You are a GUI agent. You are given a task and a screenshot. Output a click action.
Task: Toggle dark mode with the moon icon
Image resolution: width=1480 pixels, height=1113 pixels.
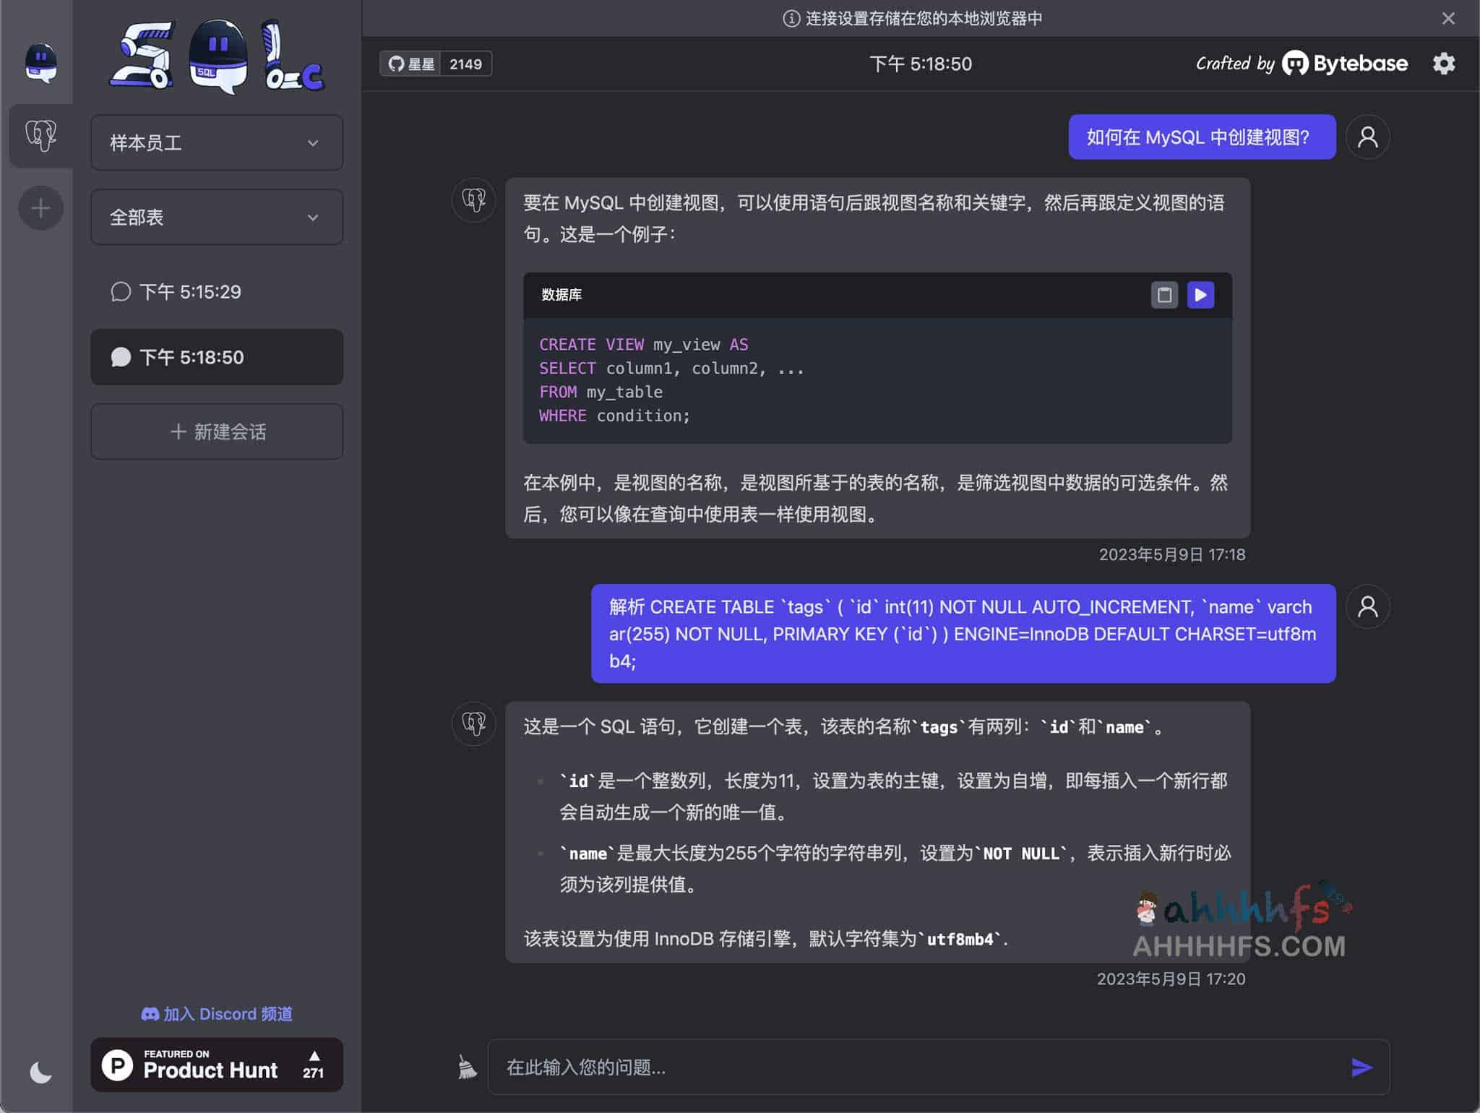click(x=40, y=1073)
